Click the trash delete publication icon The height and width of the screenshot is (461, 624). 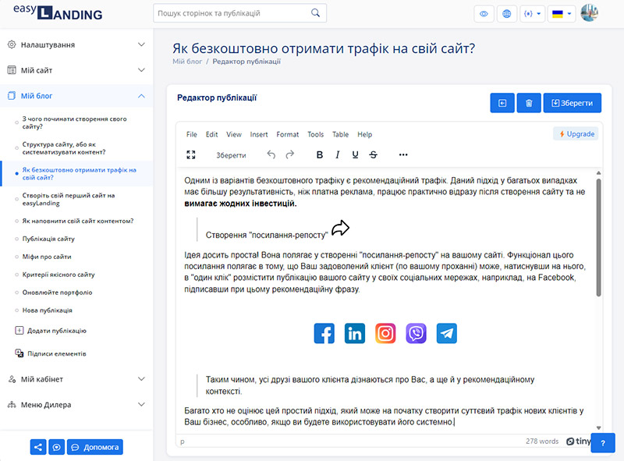529,103
